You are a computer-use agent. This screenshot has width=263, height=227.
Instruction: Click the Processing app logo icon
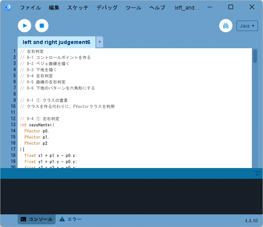[x=8, y=7]
